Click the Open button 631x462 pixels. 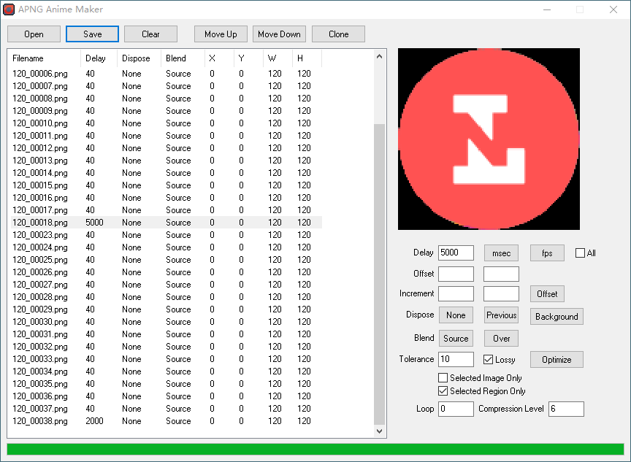point(34,34)
